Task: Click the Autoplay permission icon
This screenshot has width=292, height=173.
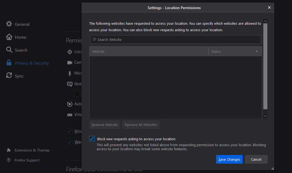Action: (x=70, y=104)
